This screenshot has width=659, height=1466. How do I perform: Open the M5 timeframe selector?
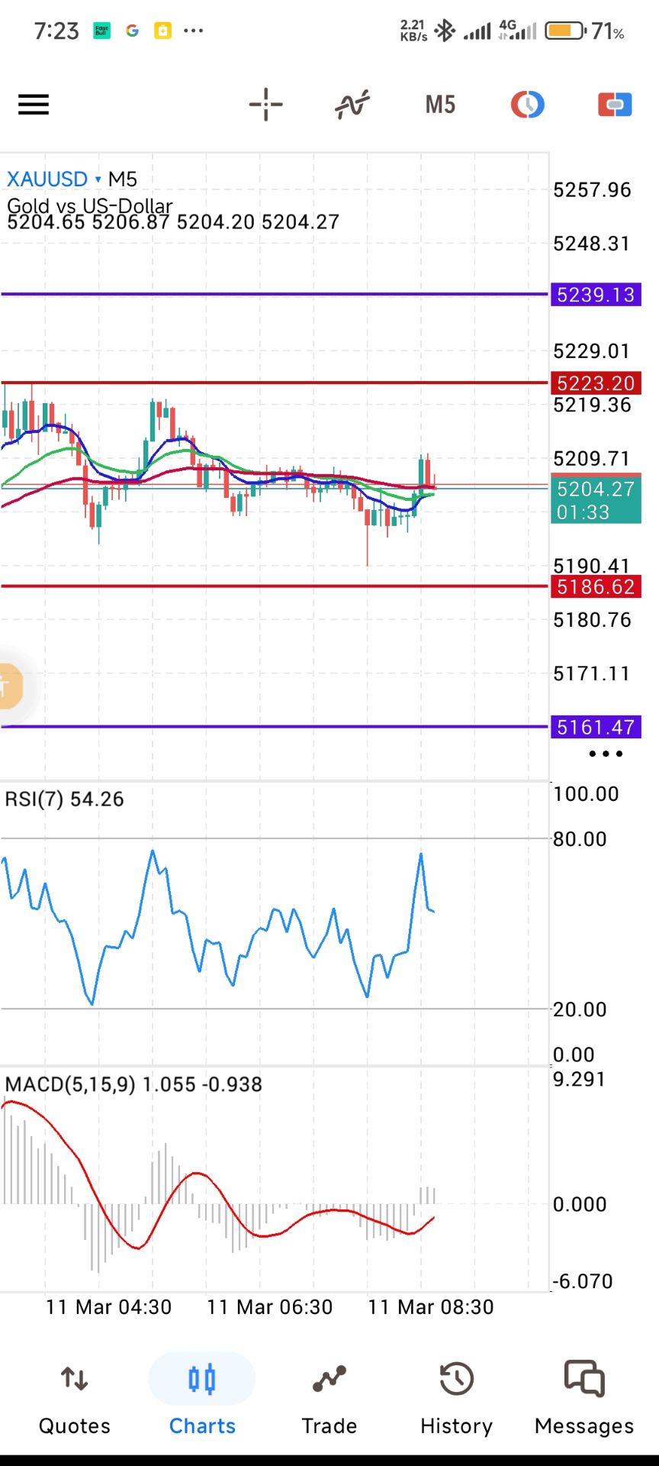[x=440, y=105]
